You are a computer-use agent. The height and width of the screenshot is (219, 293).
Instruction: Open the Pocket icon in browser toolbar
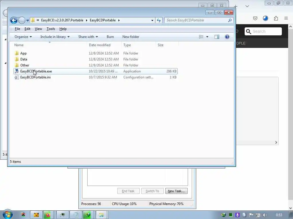tap(255, 18)
